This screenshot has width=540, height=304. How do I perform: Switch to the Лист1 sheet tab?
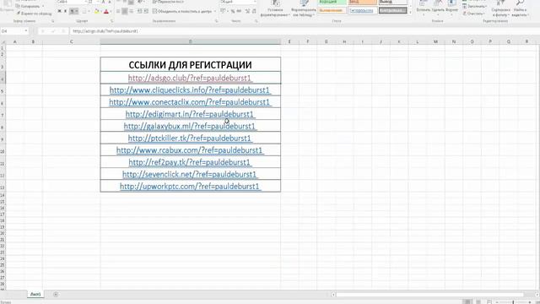35,294
